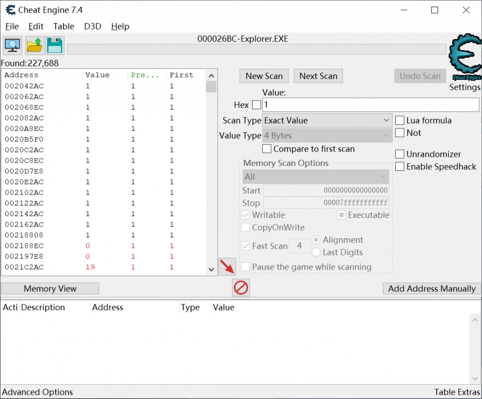Enable the Speedhack checkbox
This screenshot has height=399, width=482.
[400, 167]
